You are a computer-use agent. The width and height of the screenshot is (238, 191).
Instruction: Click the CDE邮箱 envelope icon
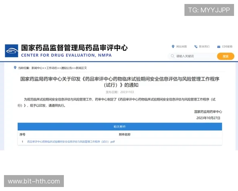pyautogui.click(x=219, y=47)
